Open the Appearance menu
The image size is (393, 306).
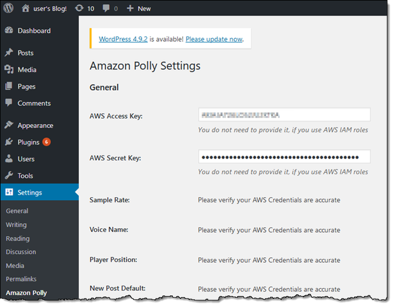[35, 126]
